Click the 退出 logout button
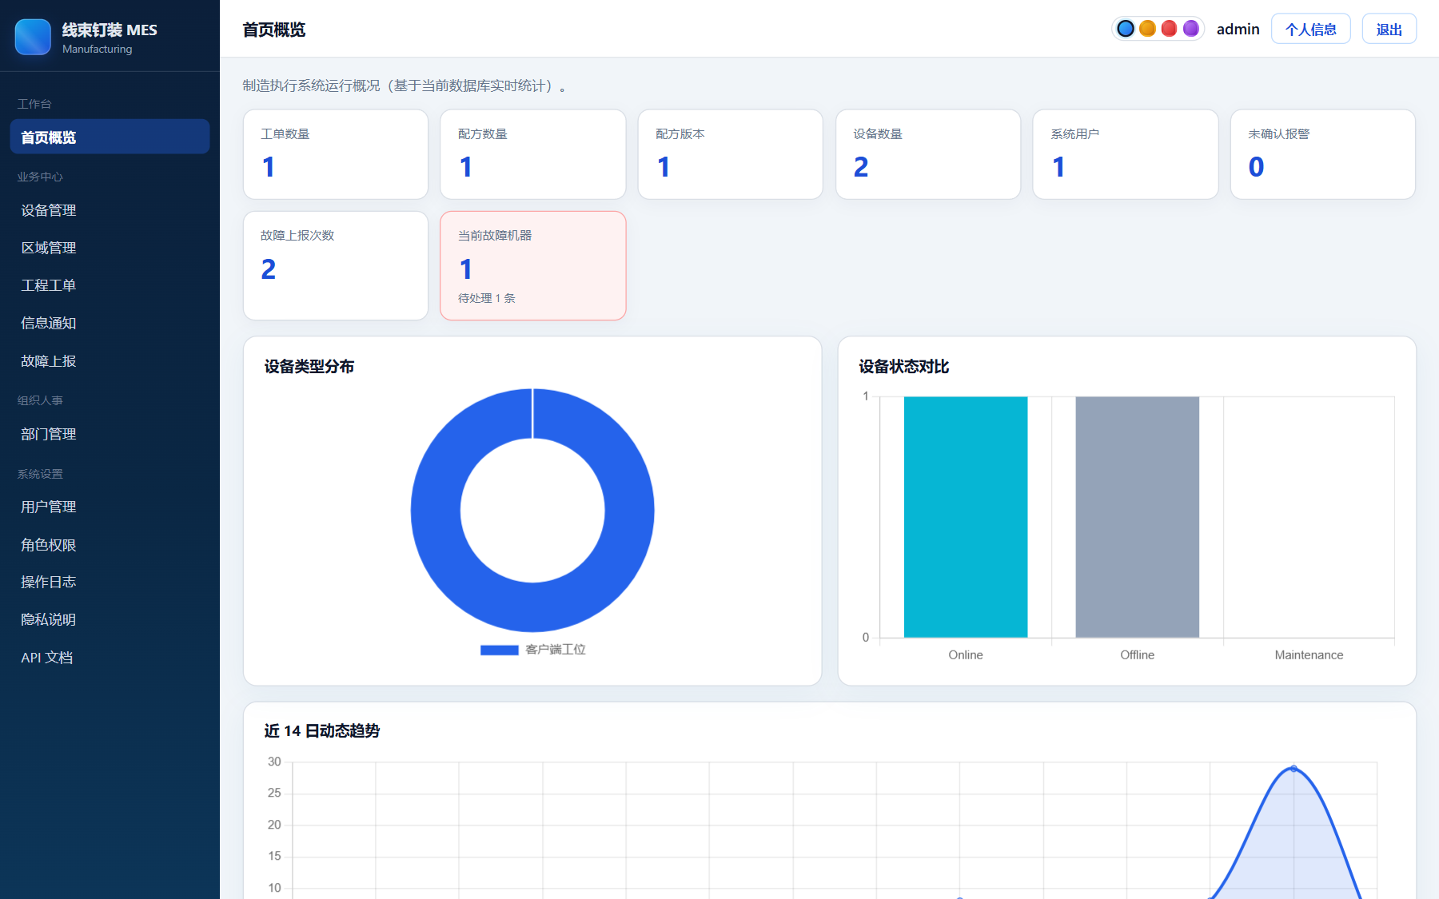The image size is (1439, 899). [1389, 30]
